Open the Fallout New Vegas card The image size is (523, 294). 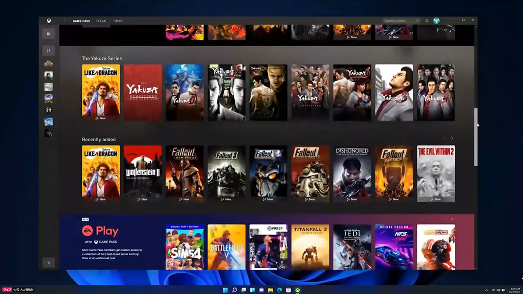click(185, 174)
